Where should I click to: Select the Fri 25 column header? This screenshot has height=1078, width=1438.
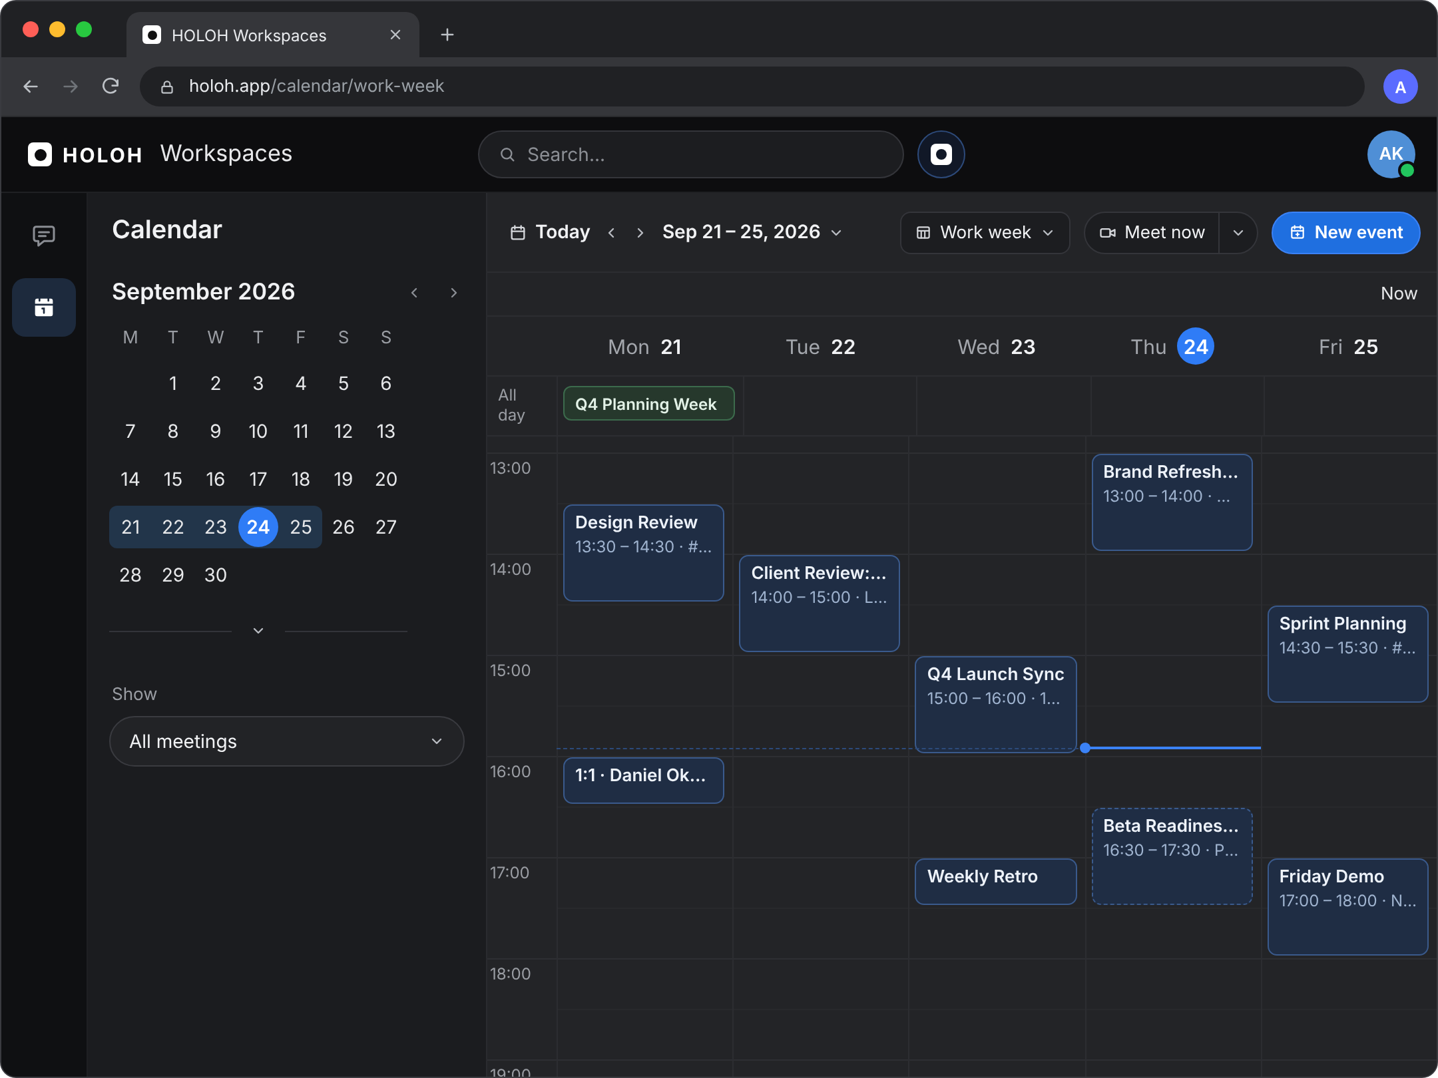pyautogui.click(x=1347, y=347)
